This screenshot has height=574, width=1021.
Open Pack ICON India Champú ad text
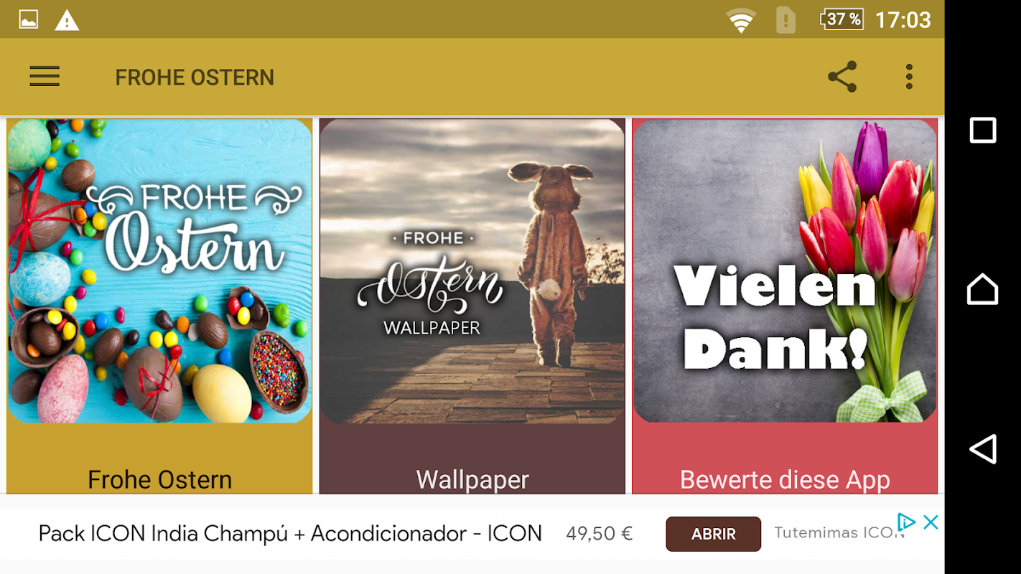(290, 534)
